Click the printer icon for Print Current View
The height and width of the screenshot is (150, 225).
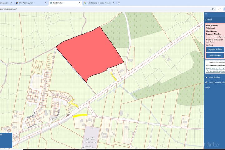pyautogui.click(x=206, y=82)
